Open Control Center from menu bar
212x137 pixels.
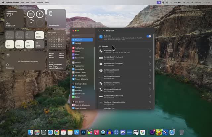pyautogui.click(x=192, y=2)
